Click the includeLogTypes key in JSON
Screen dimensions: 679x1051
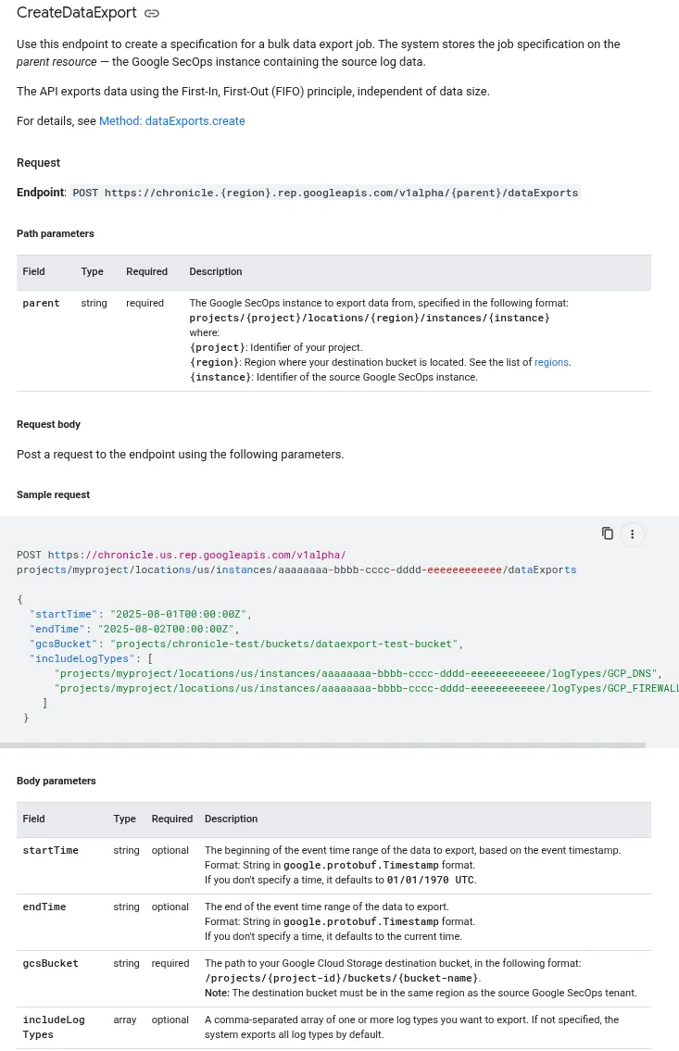(x=82, y=658)
